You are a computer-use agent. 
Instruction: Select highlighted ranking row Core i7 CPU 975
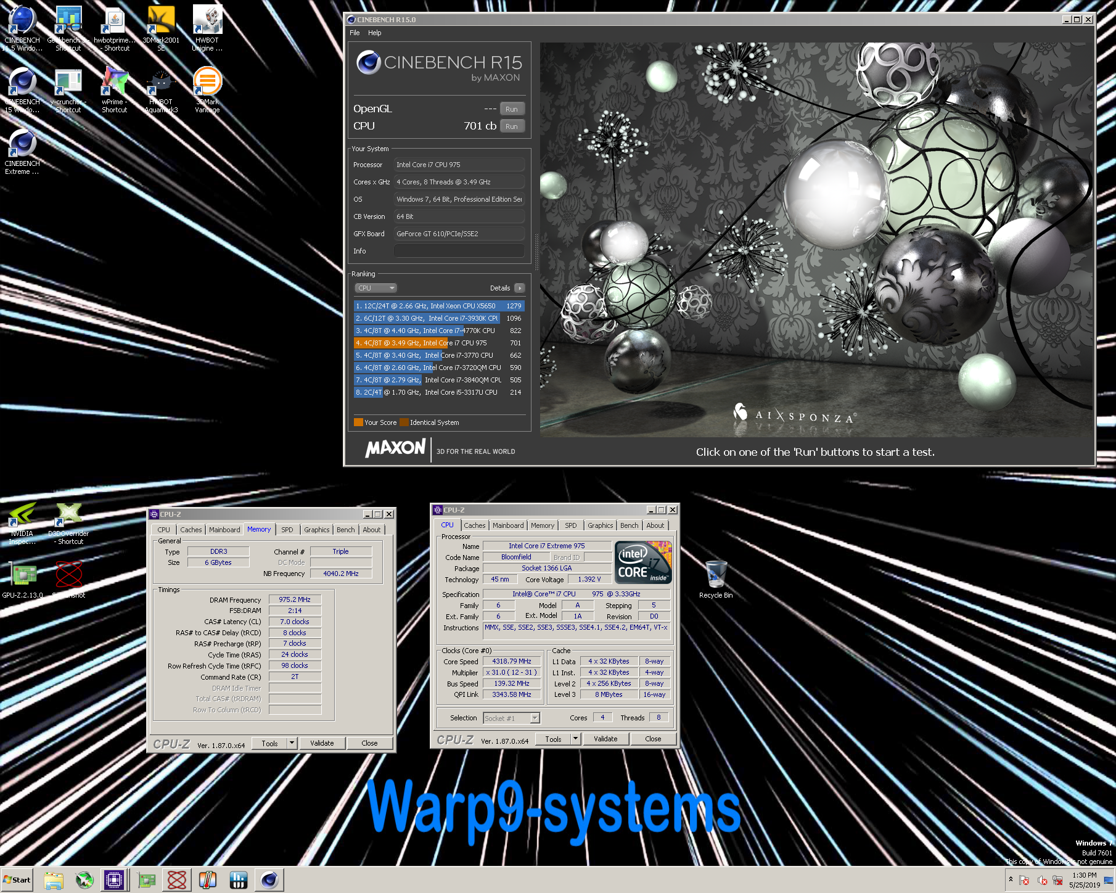439,343
